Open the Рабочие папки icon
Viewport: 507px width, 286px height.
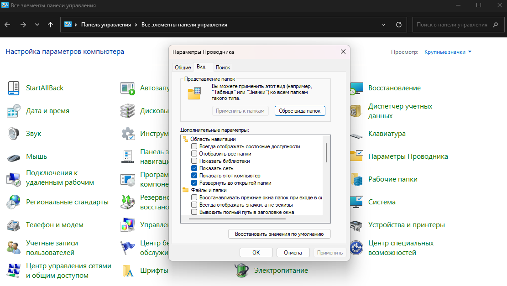(x=356, y=179)
